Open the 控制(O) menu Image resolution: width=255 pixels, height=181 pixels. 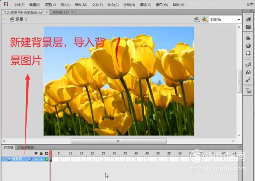click(129, 5)
